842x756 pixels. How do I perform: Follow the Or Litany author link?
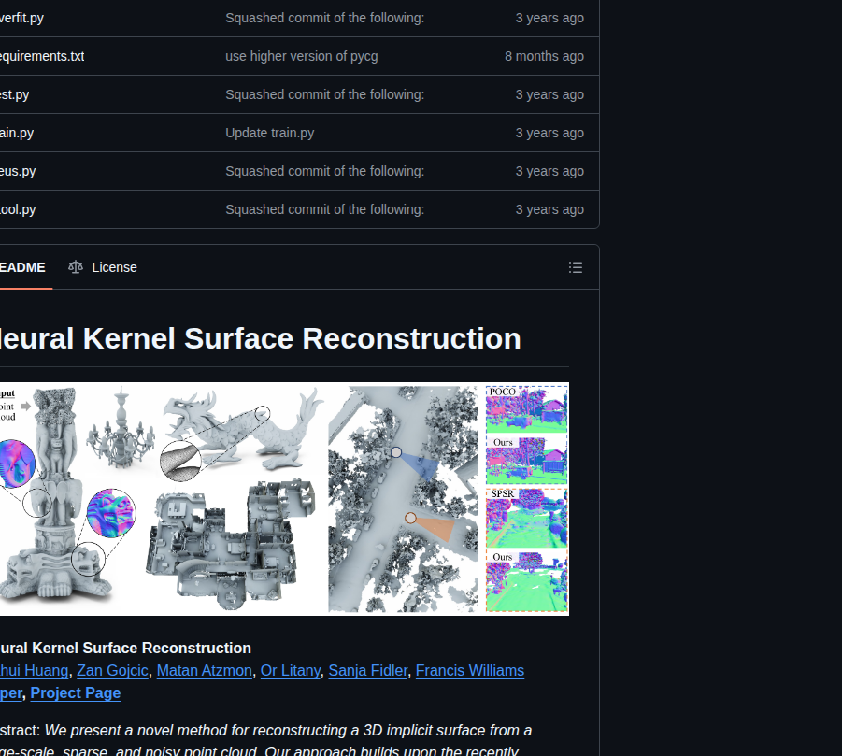290,671
